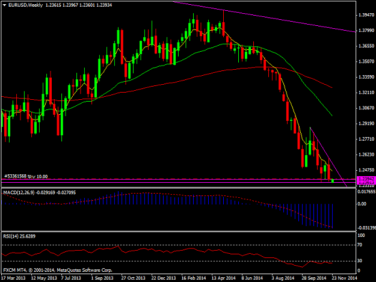
Task: Select the 1.36550 price scale label
Action: 366,46
